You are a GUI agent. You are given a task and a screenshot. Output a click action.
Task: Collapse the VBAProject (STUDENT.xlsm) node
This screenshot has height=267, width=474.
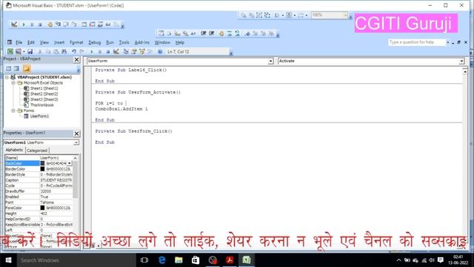(7, 77)
